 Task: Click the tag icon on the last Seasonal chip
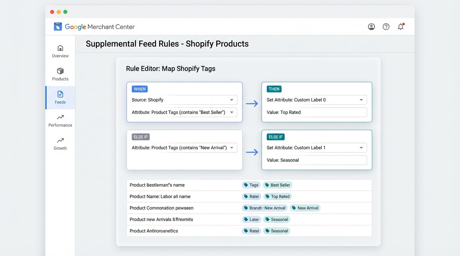pyautogui.click(x=267, y=231)
